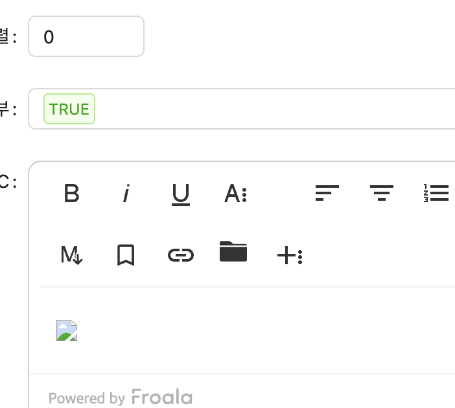This screenshot has width=455, height=408.
Task: Open the more text options menu
Action: [x=235, y=193]
